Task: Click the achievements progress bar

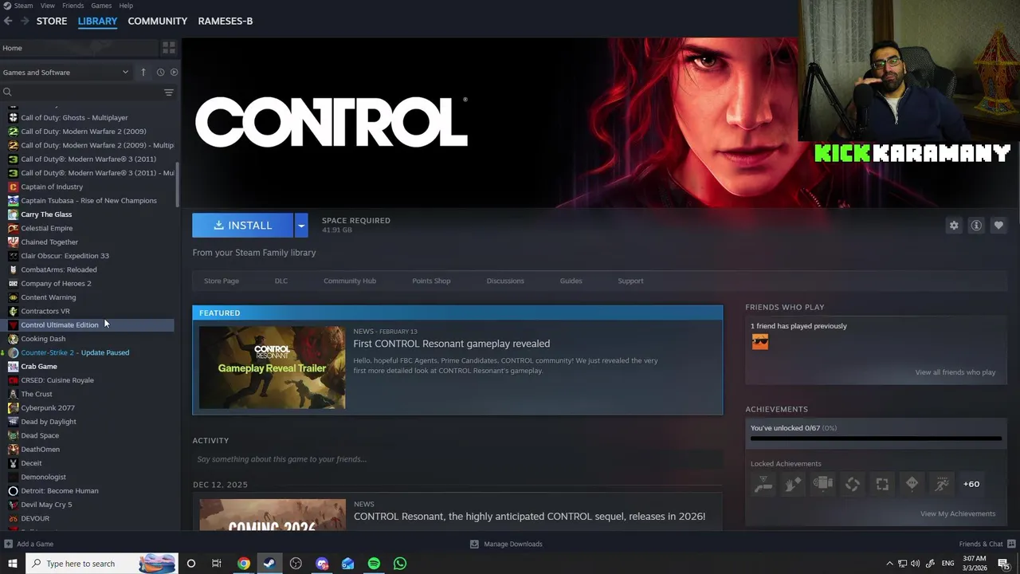Action: point(876,438)
